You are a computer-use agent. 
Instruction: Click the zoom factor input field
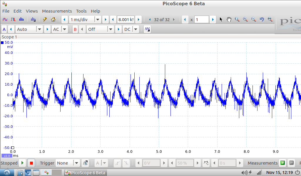201,20
